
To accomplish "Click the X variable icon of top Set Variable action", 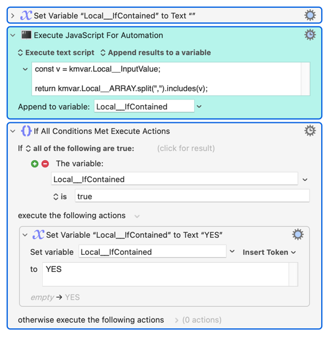I will point(26,15).
